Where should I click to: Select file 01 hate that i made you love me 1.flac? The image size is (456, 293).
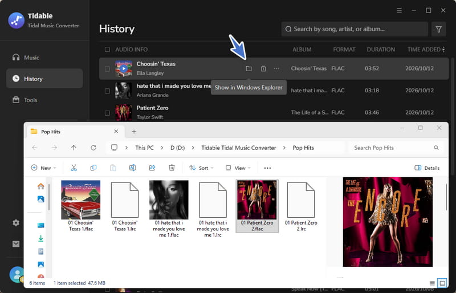(169, 209)
